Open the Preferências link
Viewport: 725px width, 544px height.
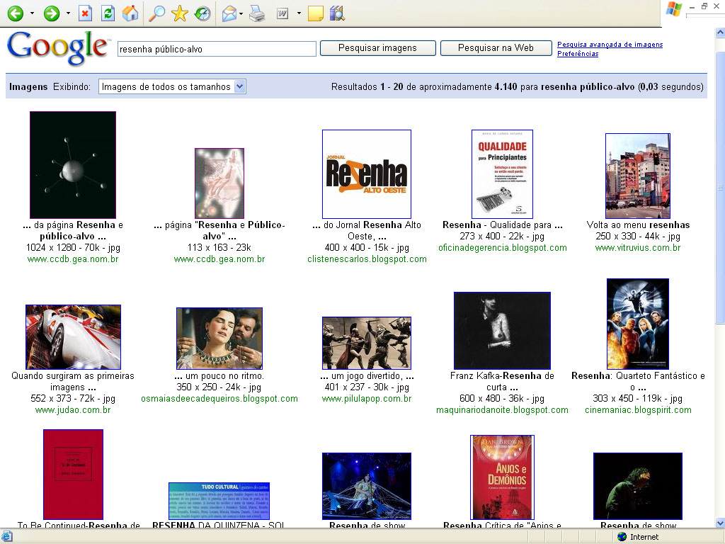pyautogui.click(x=578, y=54)
